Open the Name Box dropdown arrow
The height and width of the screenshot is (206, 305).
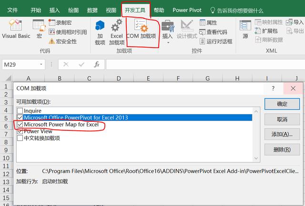41,64
